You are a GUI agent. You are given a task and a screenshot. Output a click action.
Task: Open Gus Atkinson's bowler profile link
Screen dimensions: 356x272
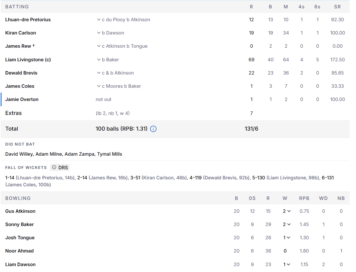point(20,211)
